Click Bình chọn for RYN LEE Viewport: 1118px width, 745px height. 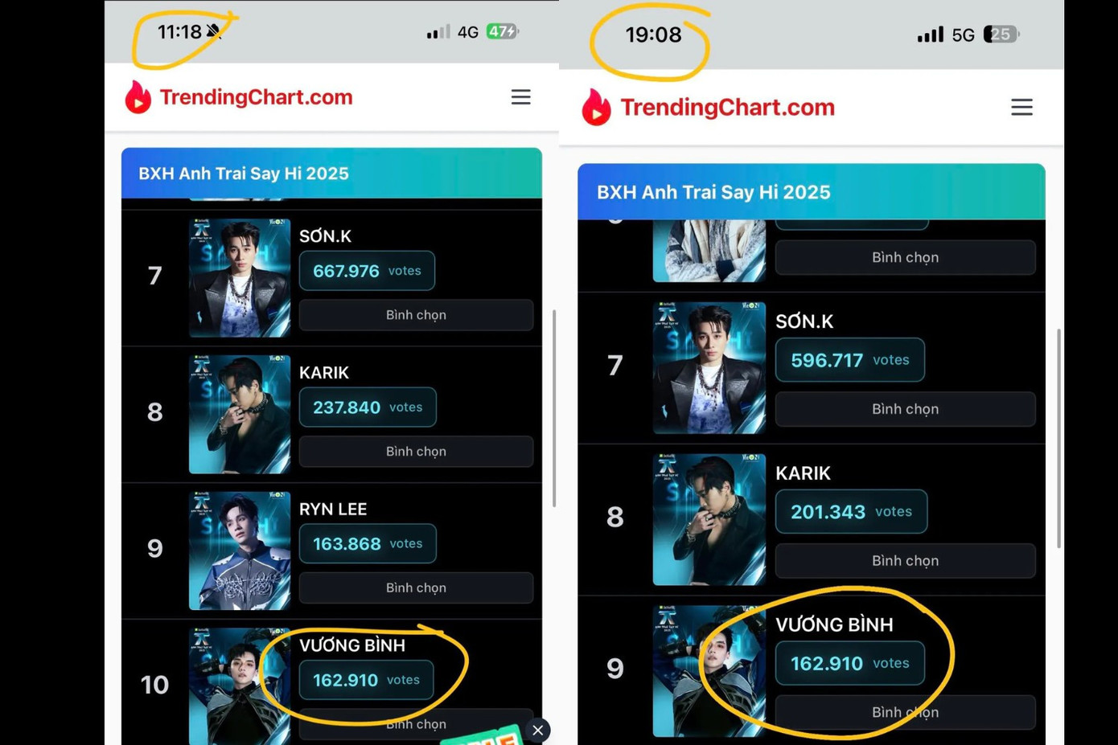click(416, 588)
